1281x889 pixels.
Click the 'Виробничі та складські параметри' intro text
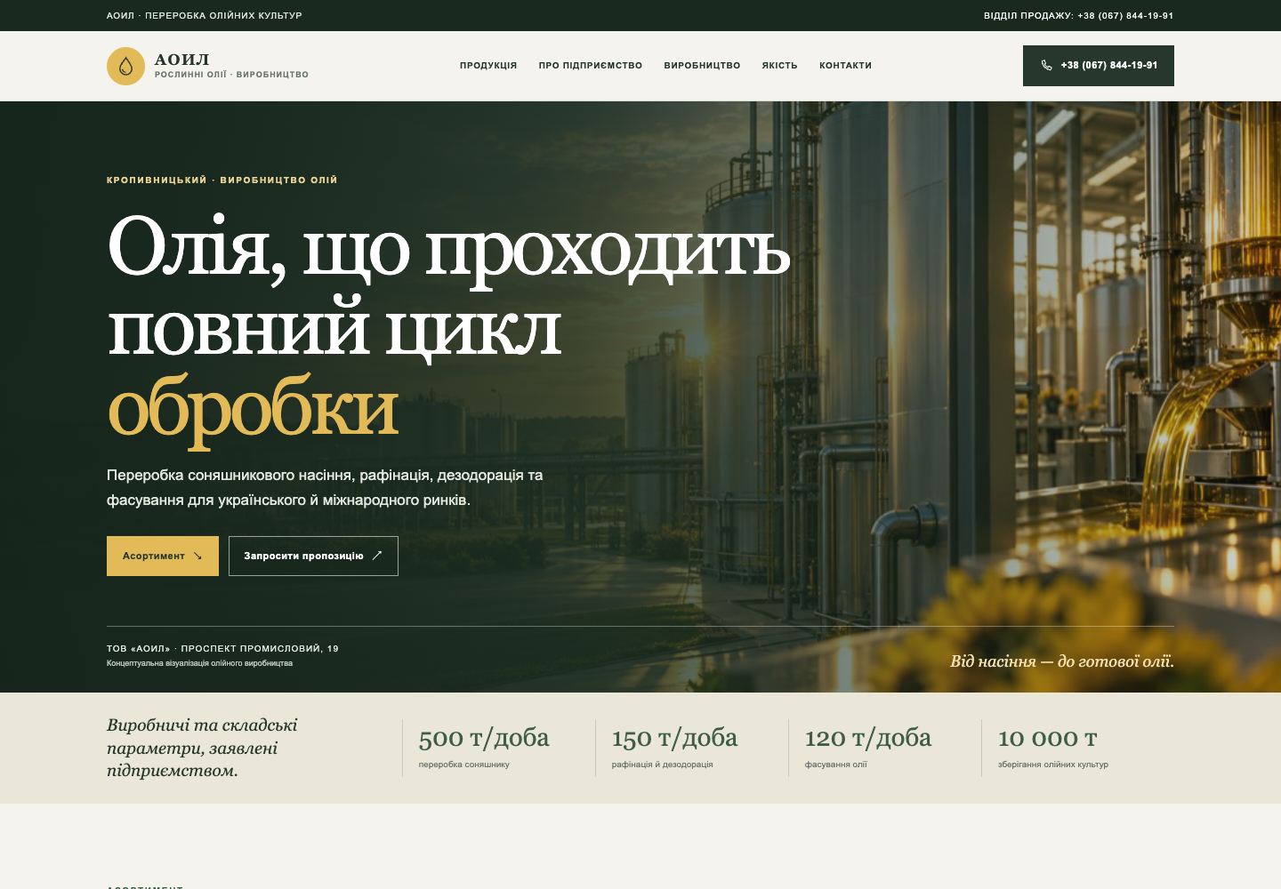[202, 748]
